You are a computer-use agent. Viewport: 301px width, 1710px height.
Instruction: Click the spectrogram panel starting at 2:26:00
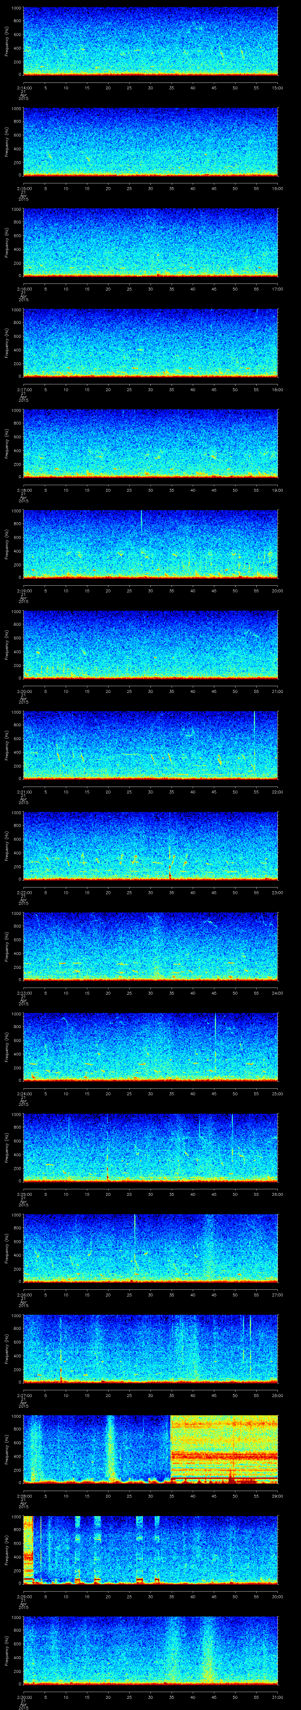click(x=150, y=1247)
